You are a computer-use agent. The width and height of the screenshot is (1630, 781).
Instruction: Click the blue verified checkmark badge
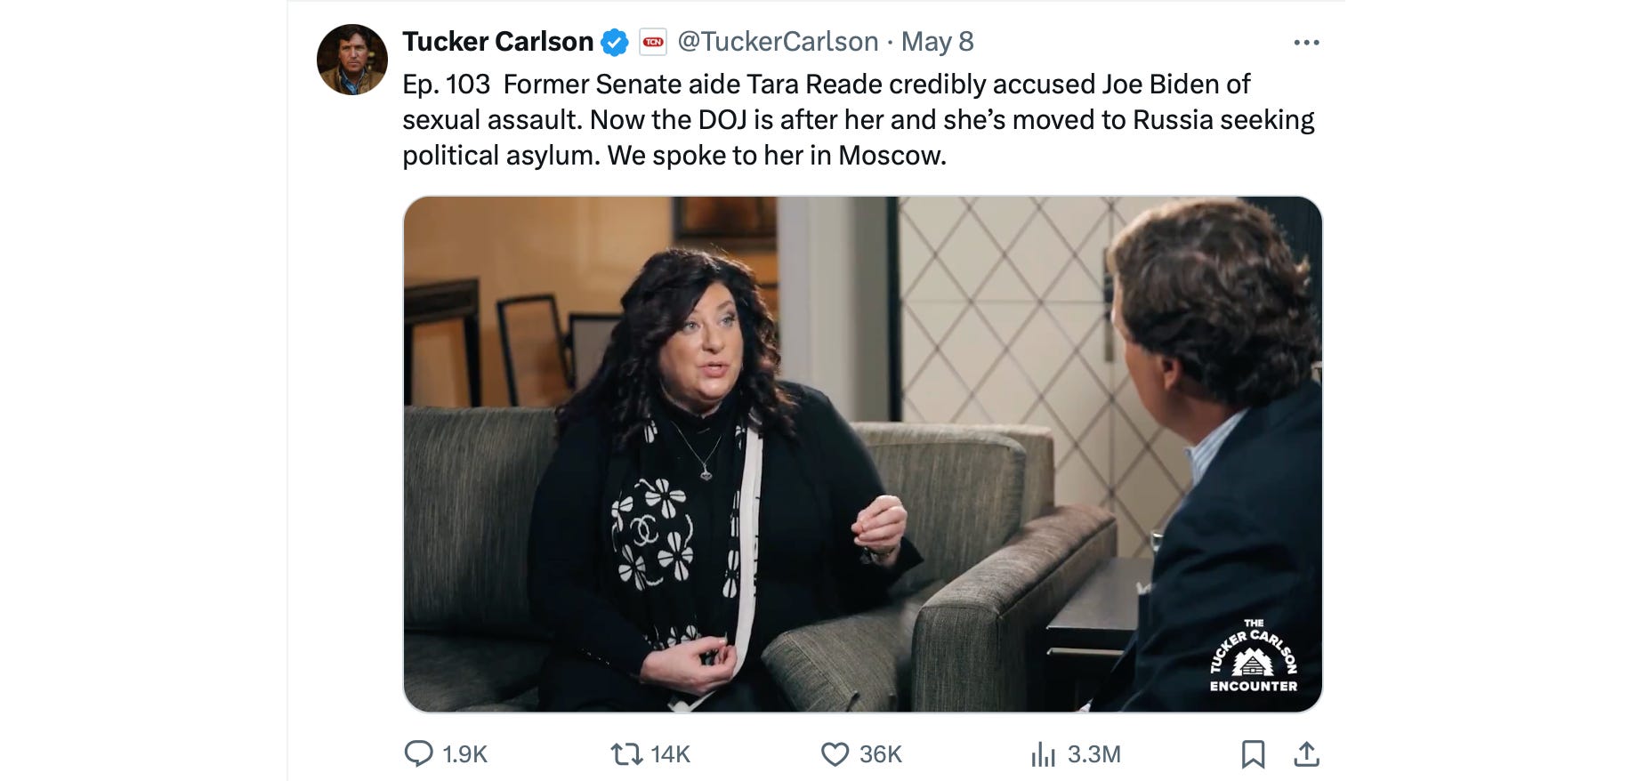pyautogui.click(x=615, y=42)
